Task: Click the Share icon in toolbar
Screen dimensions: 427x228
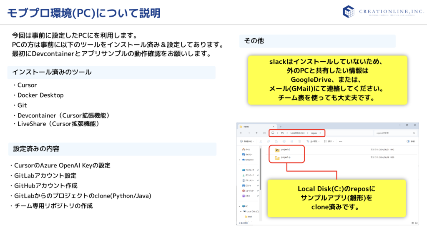Action: pyautogui.click(x=291, y=141)
